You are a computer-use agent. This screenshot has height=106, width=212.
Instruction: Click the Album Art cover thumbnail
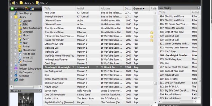coord(26,99)
